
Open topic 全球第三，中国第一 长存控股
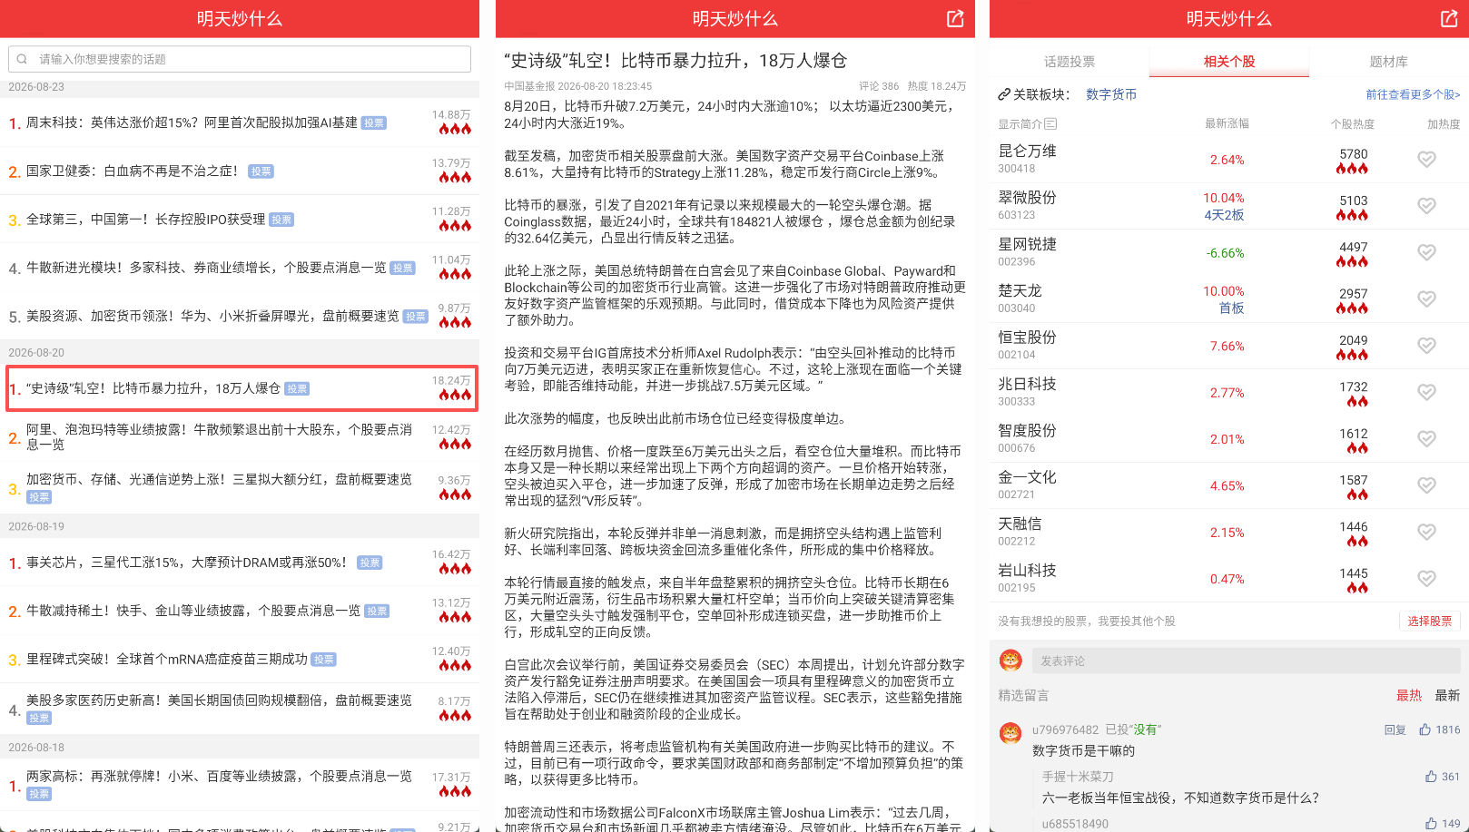pos(240,220)
